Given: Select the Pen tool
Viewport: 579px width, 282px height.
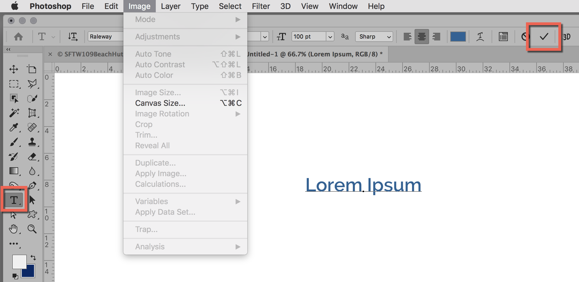Looking at the screenshot, I should 32,185.
